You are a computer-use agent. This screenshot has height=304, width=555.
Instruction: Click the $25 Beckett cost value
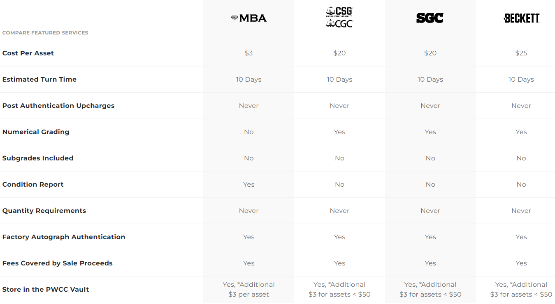pyautogui.click(x=521, y=53)
